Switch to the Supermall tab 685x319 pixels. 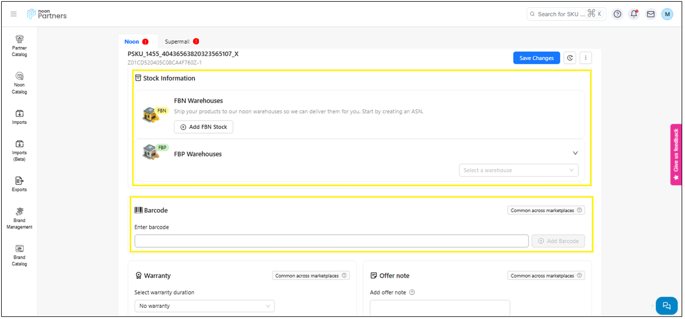pos(177,41)
